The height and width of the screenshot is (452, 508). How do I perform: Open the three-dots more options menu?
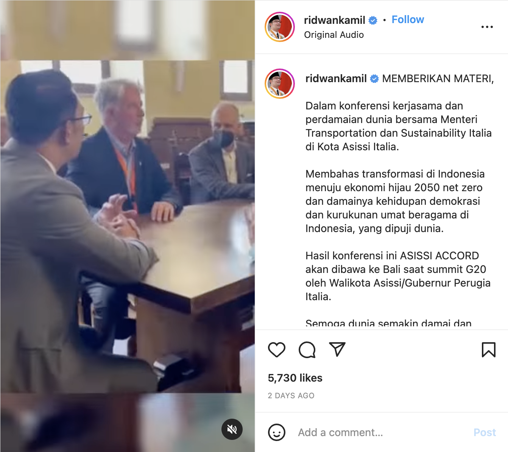tap(487, 27)
